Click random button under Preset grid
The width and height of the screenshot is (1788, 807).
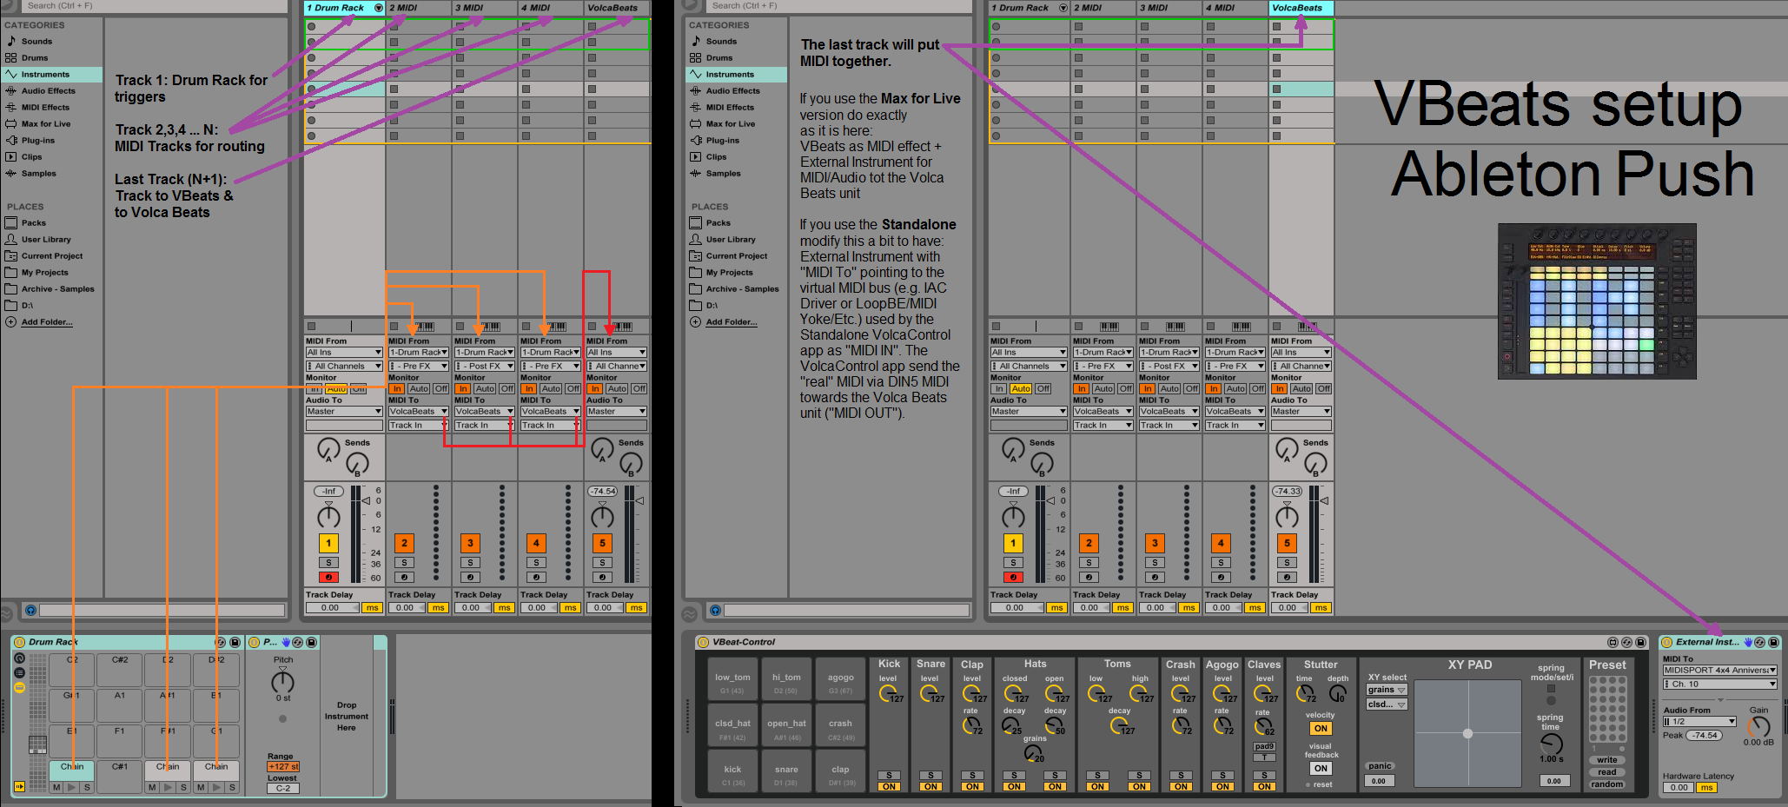pyautogui.click(x=1606, y=784)
